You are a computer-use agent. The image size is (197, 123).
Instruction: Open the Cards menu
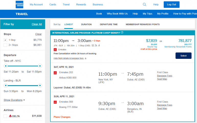(53, 5)
